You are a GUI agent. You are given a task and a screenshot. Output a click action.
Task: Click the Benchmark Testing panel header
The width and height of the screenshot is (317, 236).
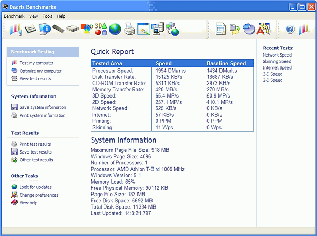coord(43,52)
